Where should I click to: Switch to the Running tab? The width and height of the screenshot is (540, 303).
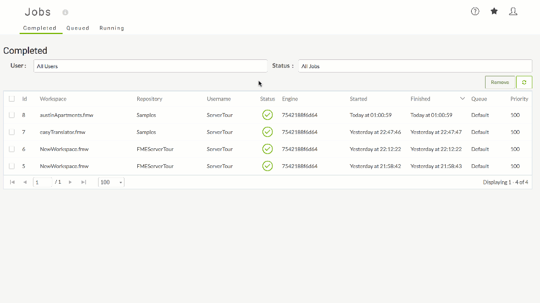coord(111,28)
